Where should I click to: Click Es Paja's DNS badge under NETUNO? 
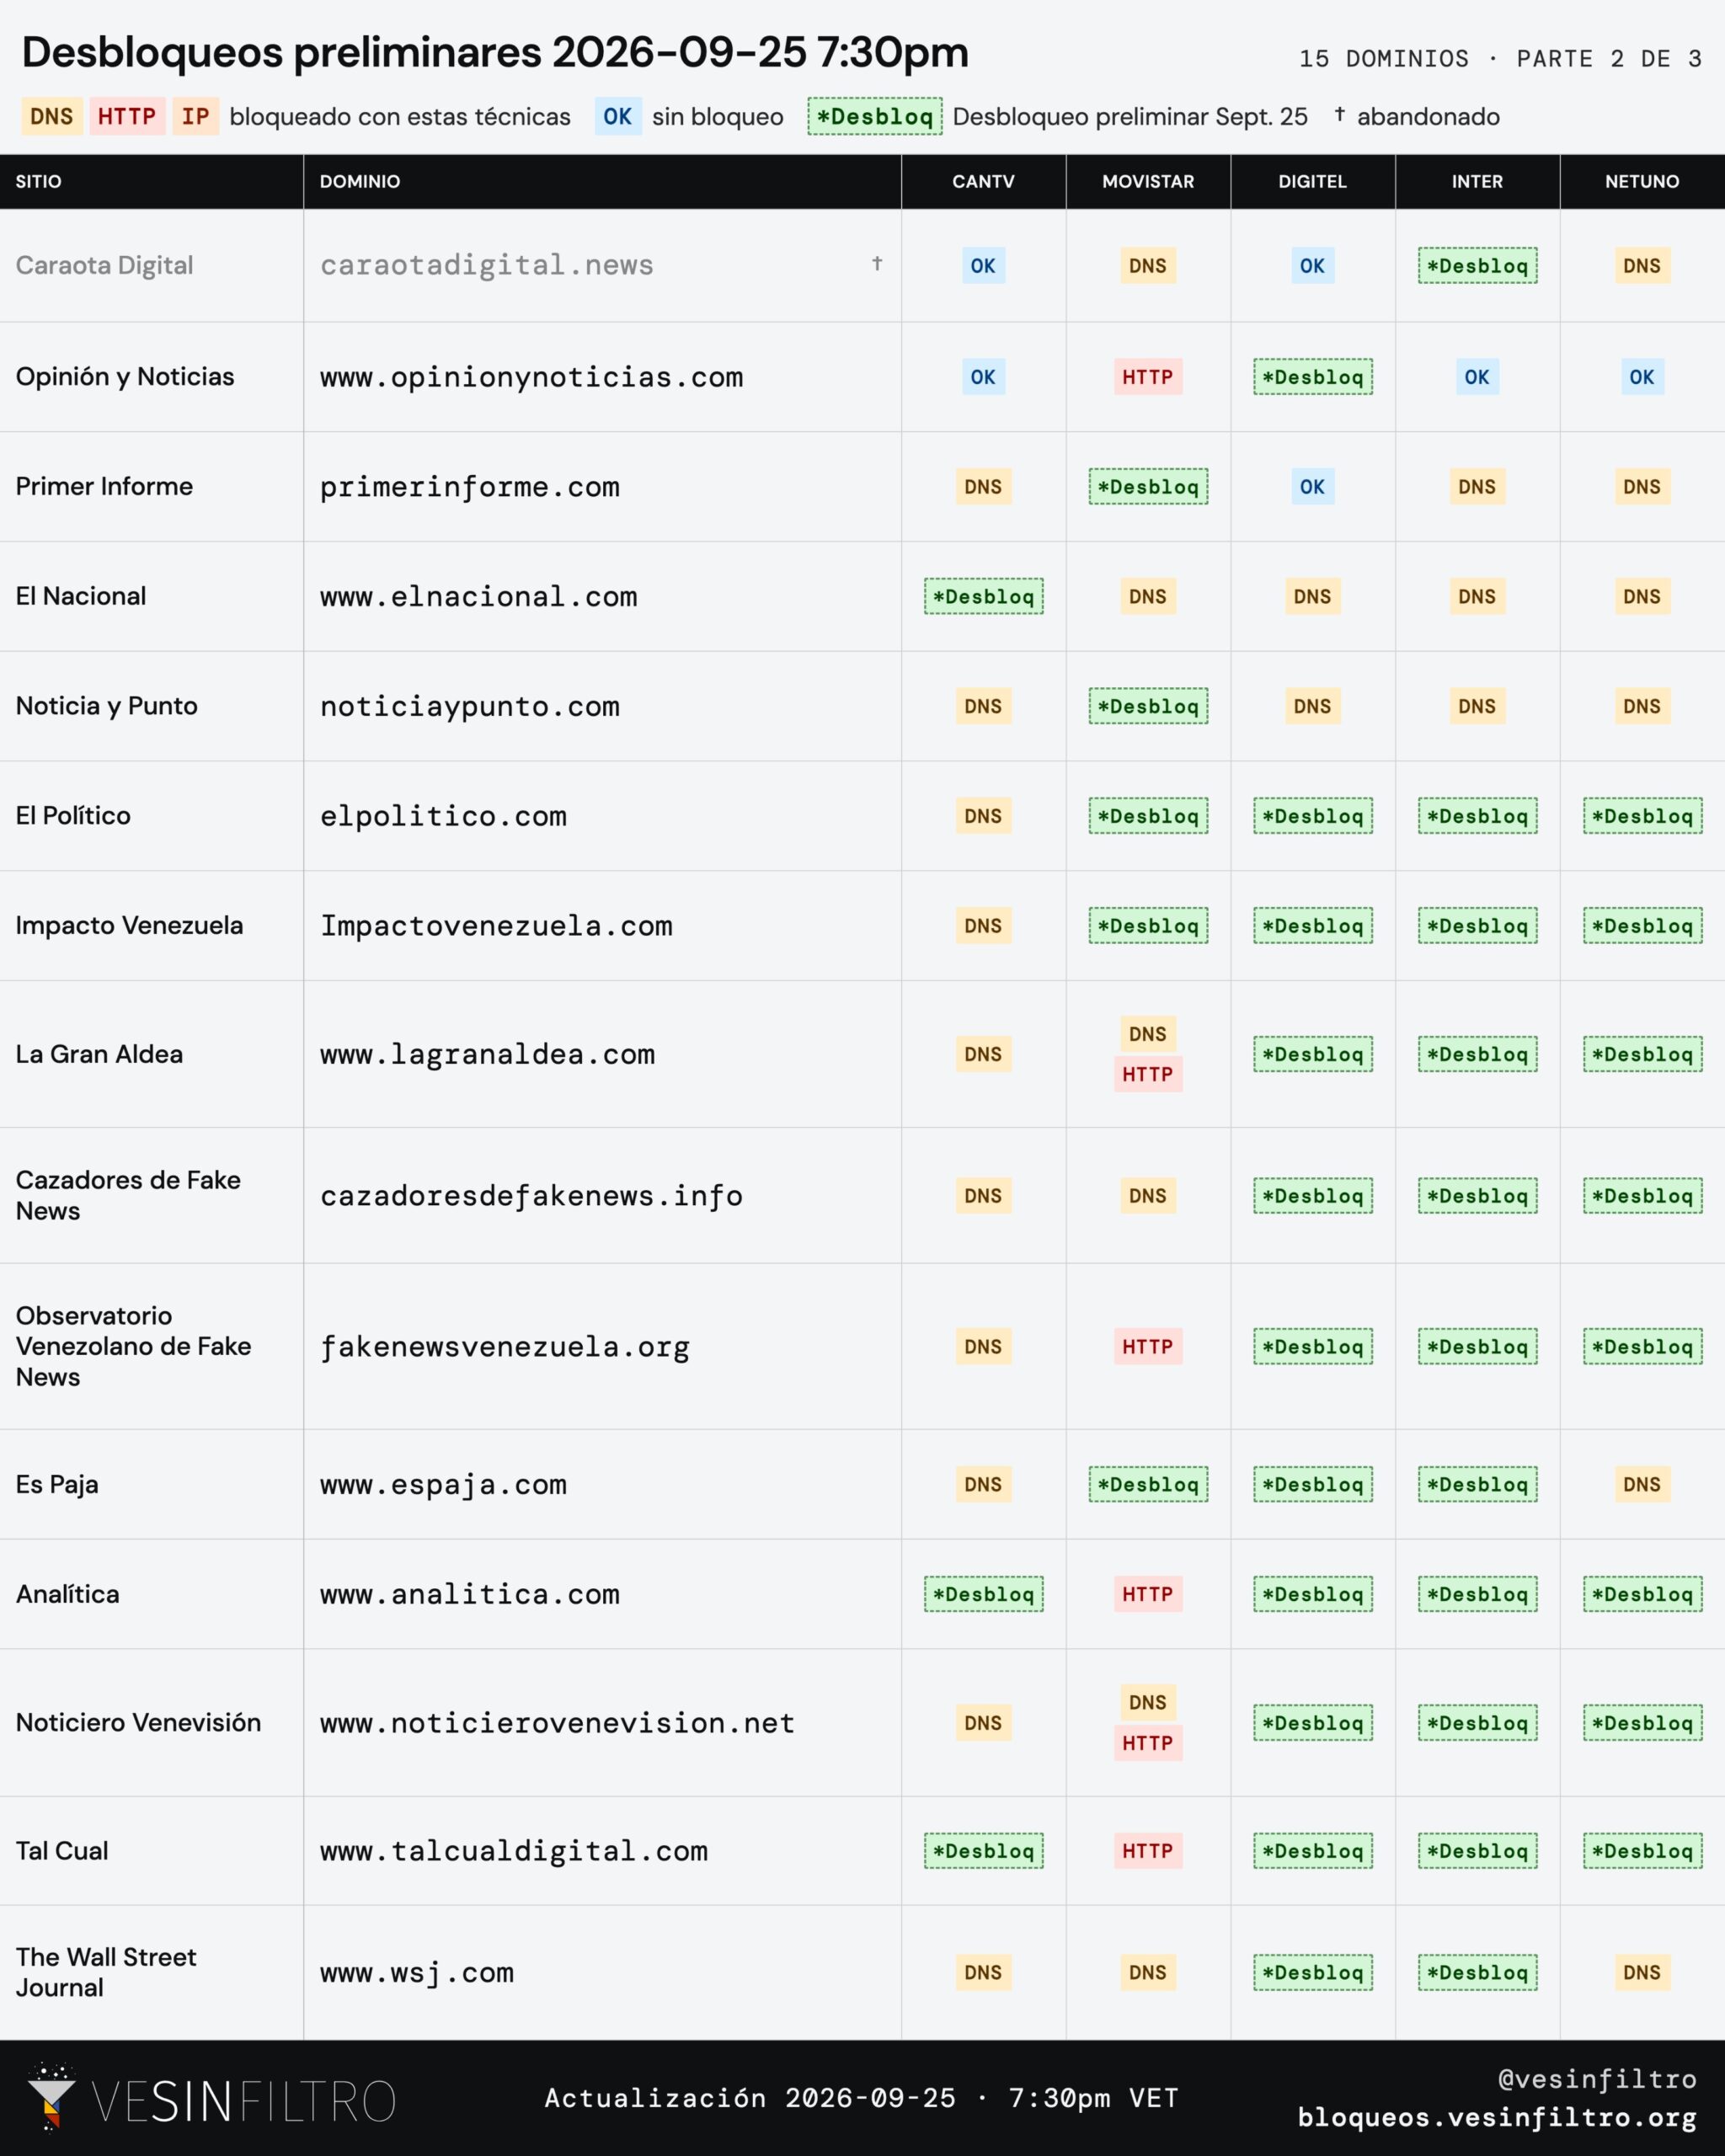1642,1485
